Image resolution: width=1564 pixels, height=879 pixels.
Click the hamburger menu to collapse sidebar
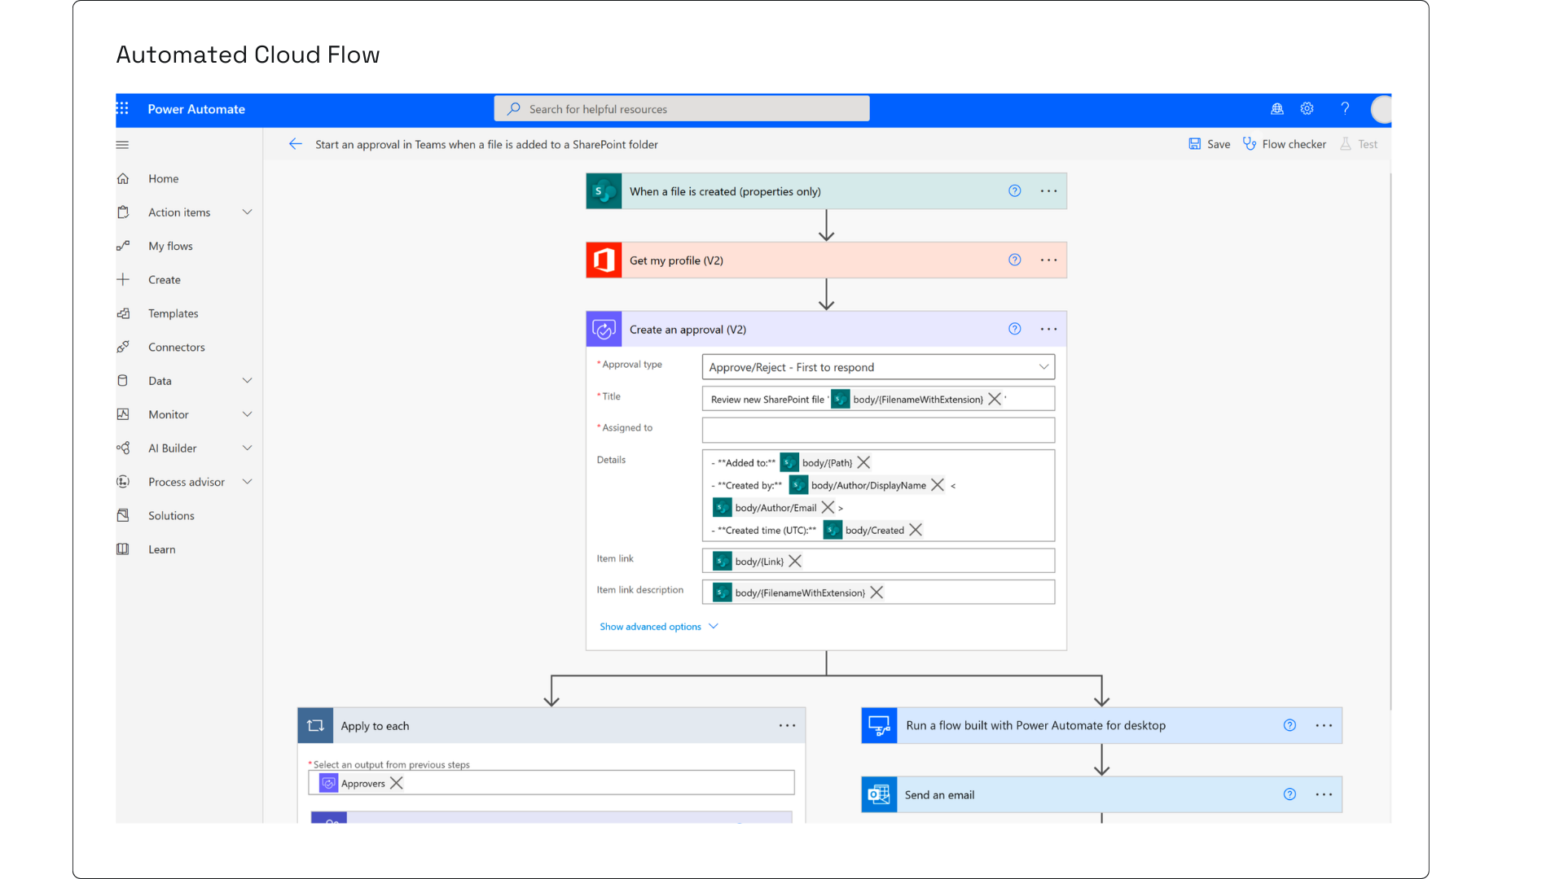(x=122, y=145)
